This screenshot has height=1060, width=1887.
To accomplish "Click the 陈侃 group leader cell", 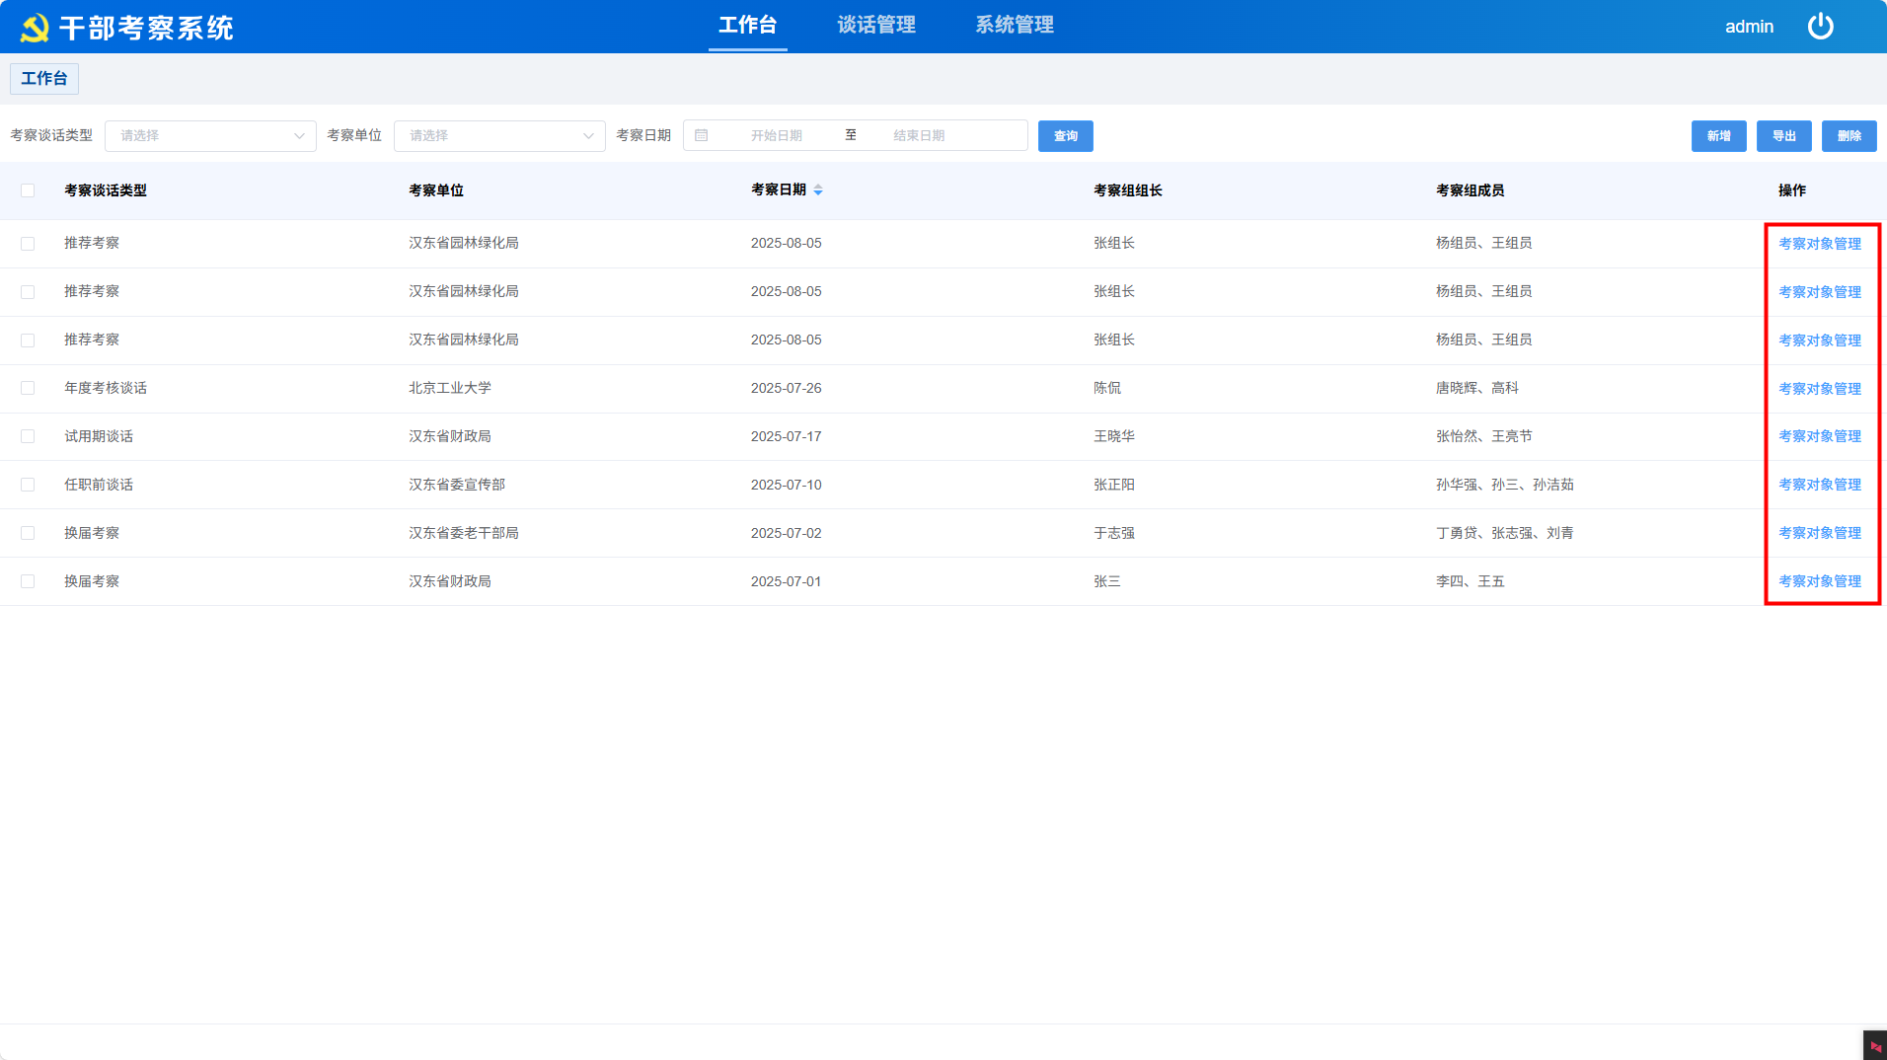I will click(x=1107, y=388).
